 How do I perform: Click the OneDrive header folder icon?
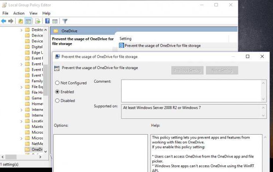(56, 31)
